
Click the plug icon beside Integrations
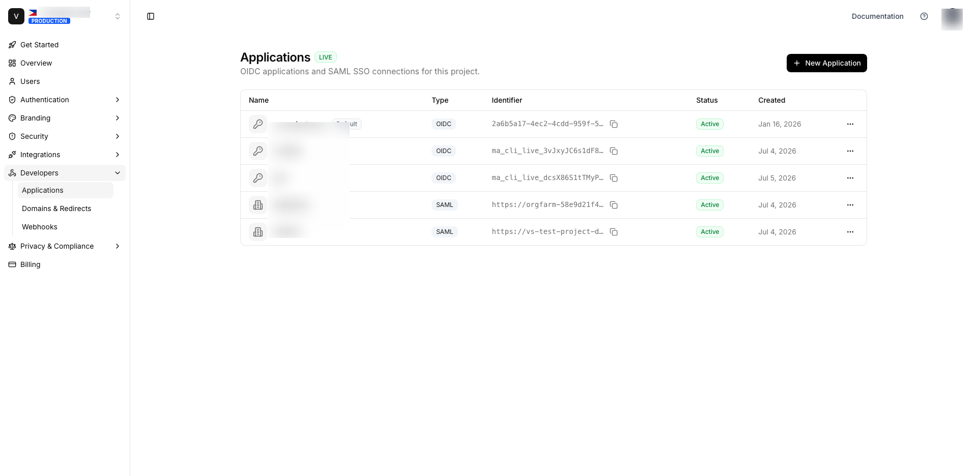pyautogui.click(x=12, y=155)
